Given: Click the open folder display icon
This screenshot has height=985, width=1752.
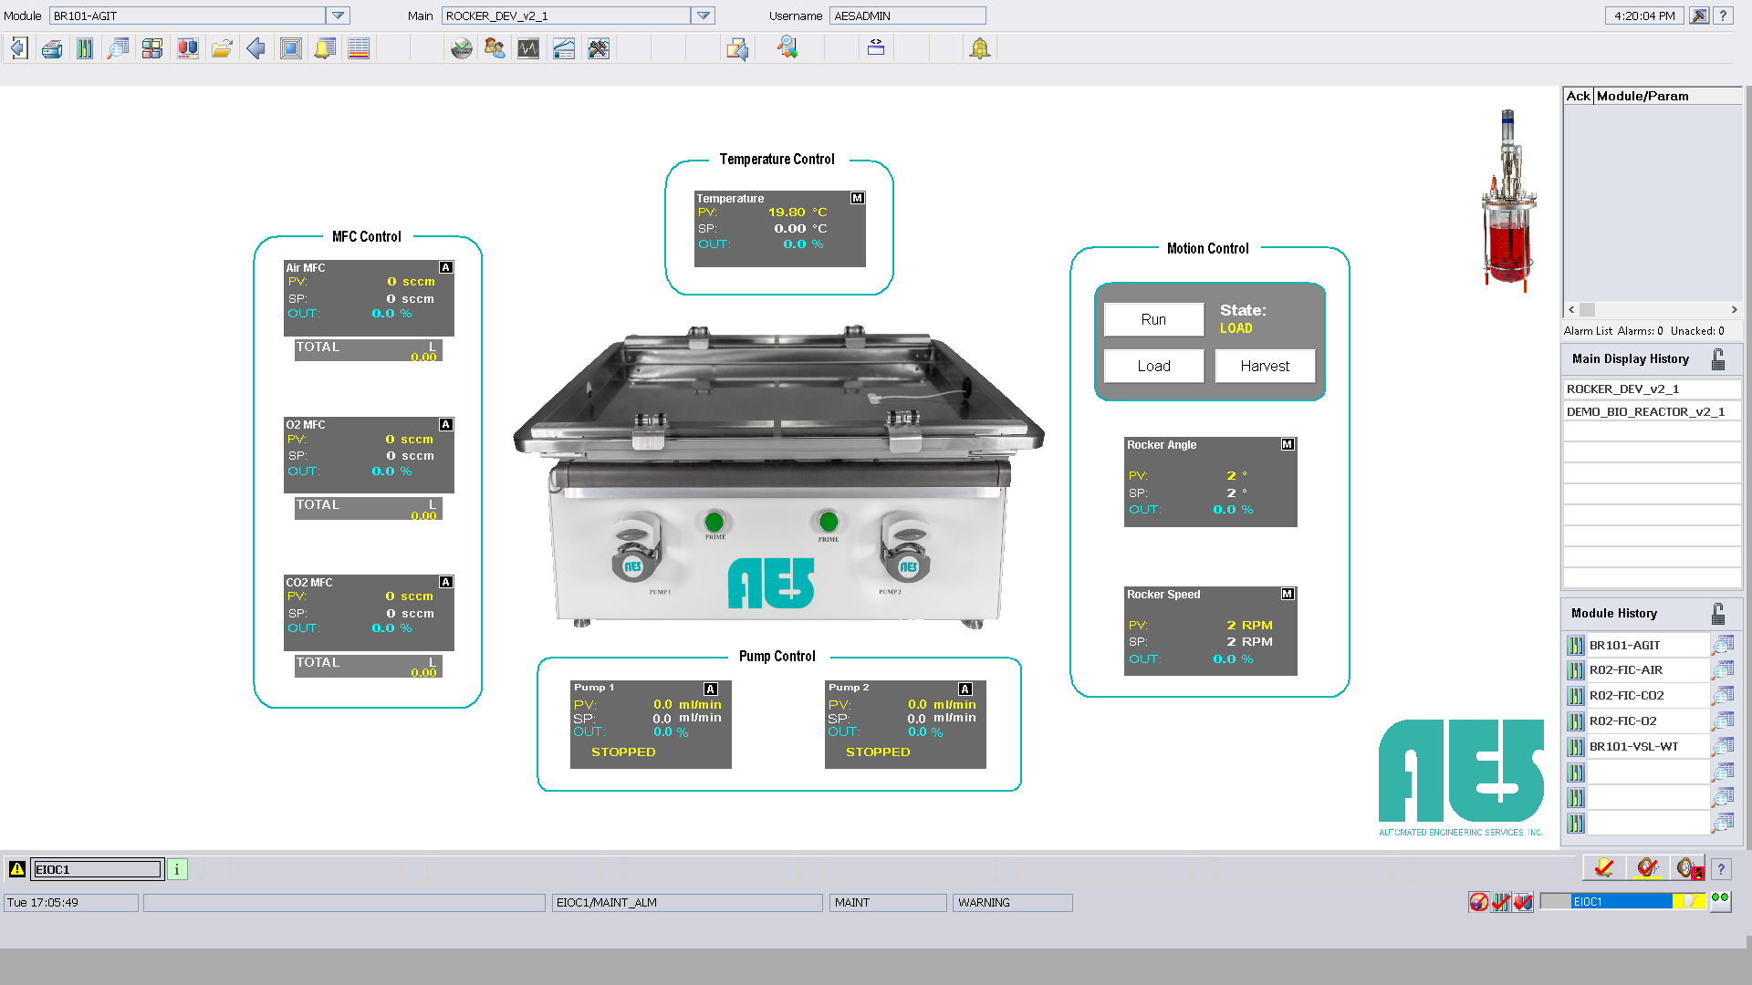Looking at the screenshot, I should tap(222, 49).
